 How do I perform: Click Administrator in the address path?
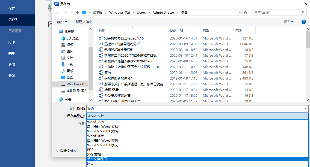coord(163,13)
